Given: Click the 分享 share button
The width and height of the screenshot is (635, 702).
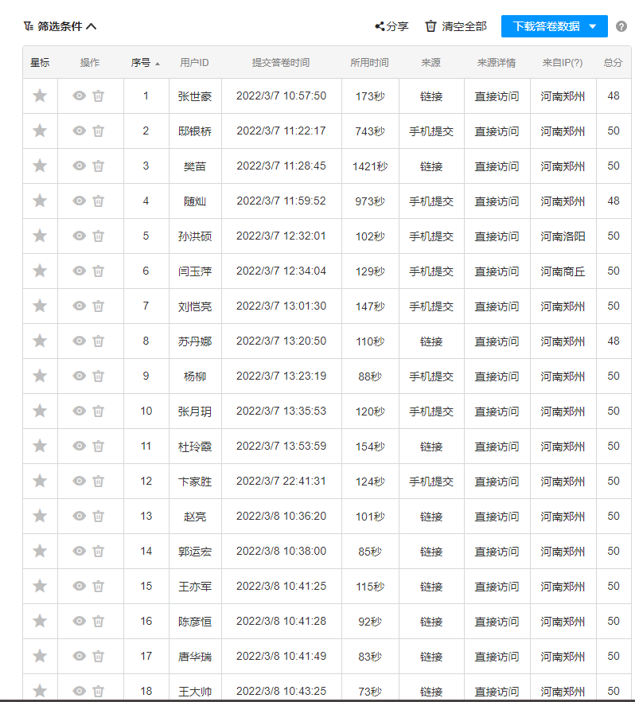Looking at the screenshot, I should tap(392, 26).
